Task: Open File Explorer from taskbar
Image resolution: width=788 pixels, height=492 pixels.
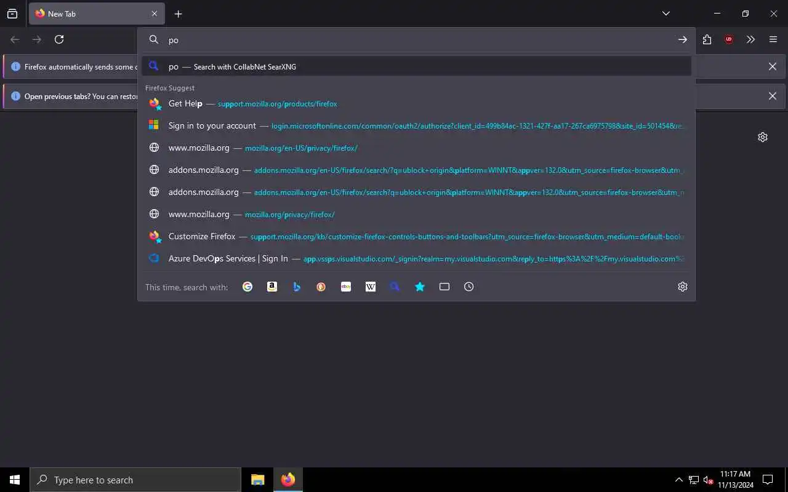Action: click(258, 480)
